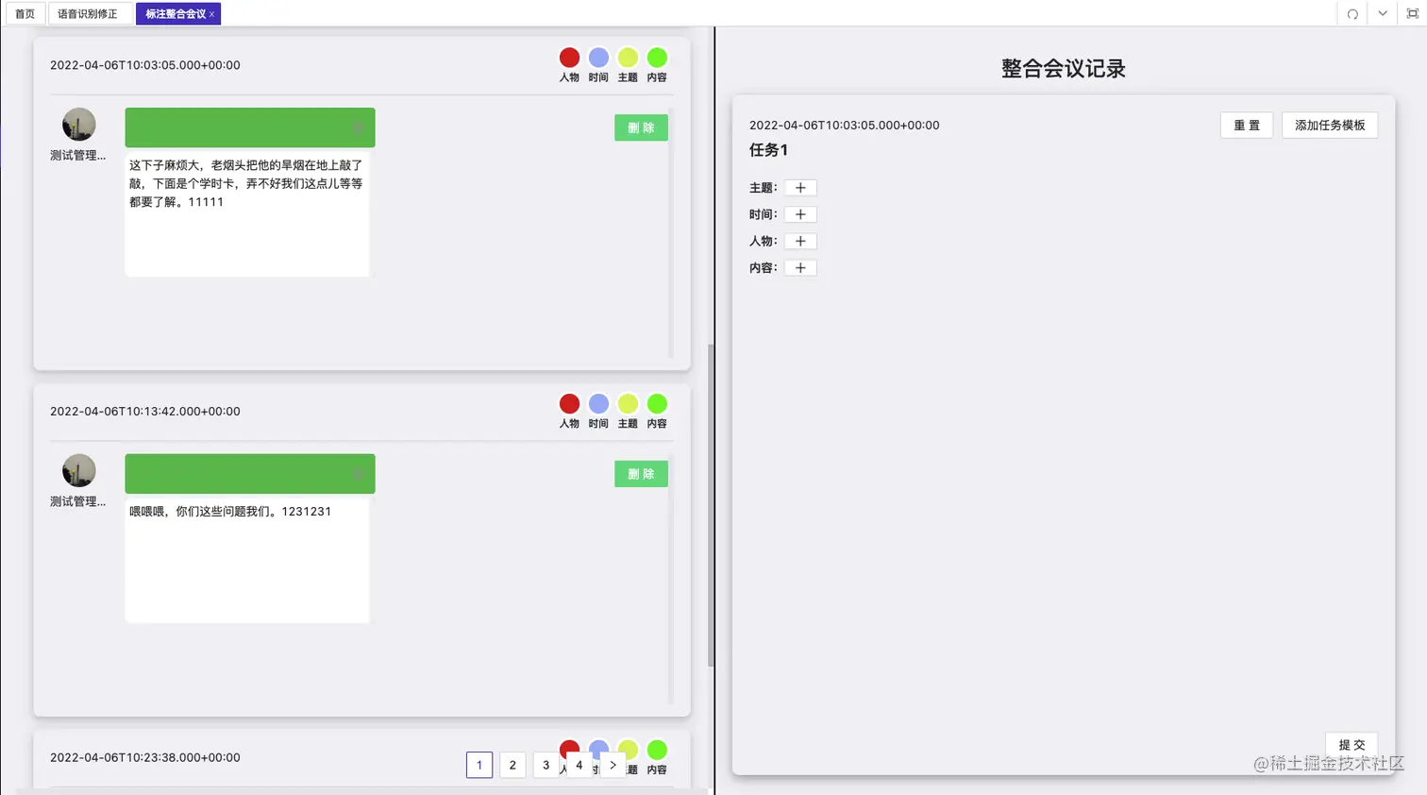Screen dimensions: 1427x795
Task: Select green 内容 swatch in 10:23:38 card
Action: tap(657, 750)
